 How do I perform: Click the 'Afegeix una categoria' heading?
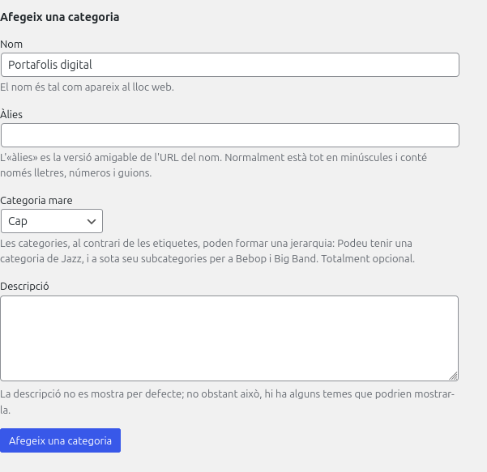pos(60,16)
